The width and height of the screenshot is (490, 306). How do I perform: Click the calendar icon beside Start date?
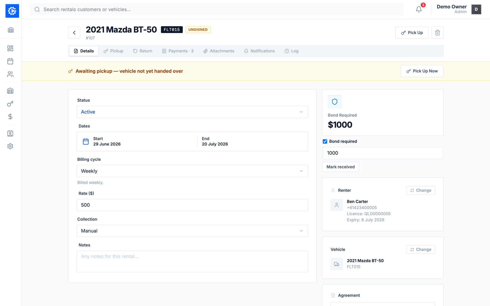coord(86,141)
